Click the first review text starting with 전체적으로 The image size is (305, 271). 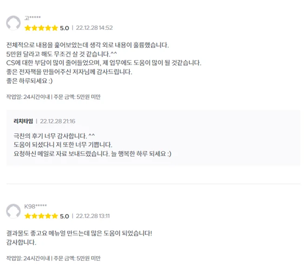point(88,45)
